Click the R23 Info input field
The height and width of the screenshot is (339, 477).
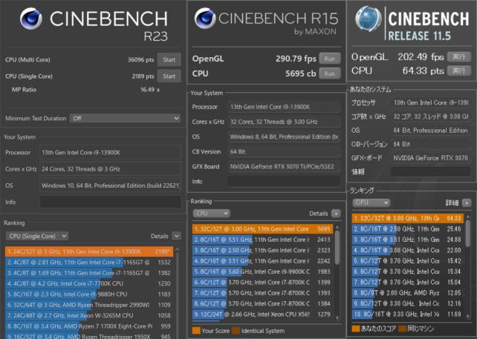[x=111, y=202]
